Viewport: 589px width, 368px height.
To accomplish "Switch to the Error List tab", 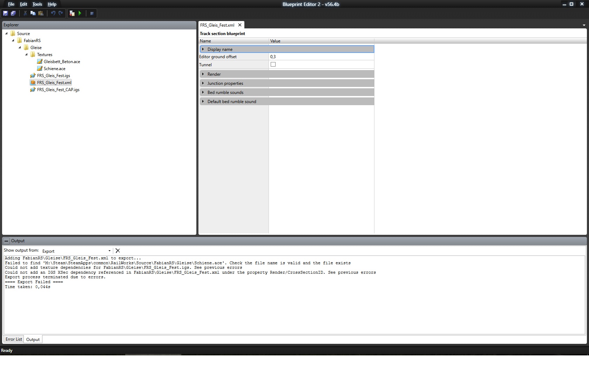I will tap(14, 339).
